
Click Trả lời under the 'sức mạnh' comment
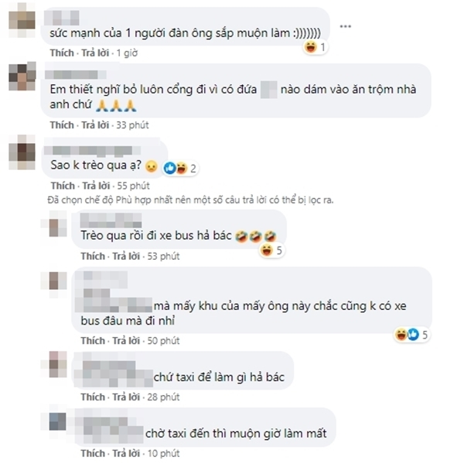pyautogui.click(x=95, y=53)
